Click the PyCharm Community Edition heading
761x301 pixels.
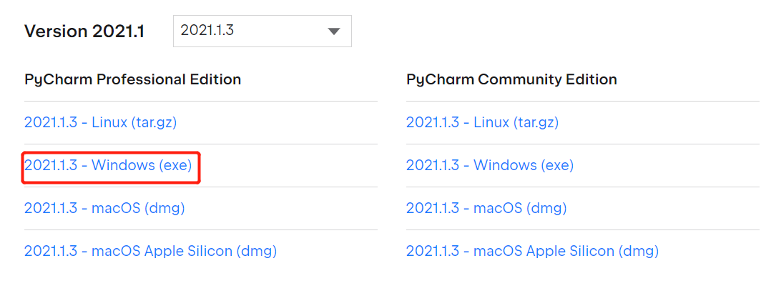point(511,79)
